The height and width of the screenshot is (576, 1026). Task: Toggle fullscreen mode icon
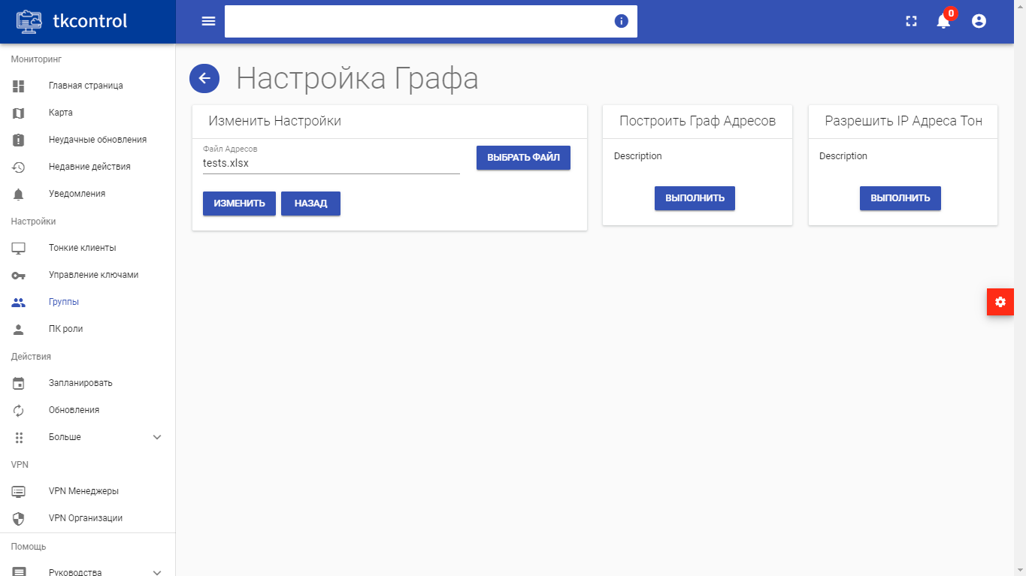click(x=911, y=21)
